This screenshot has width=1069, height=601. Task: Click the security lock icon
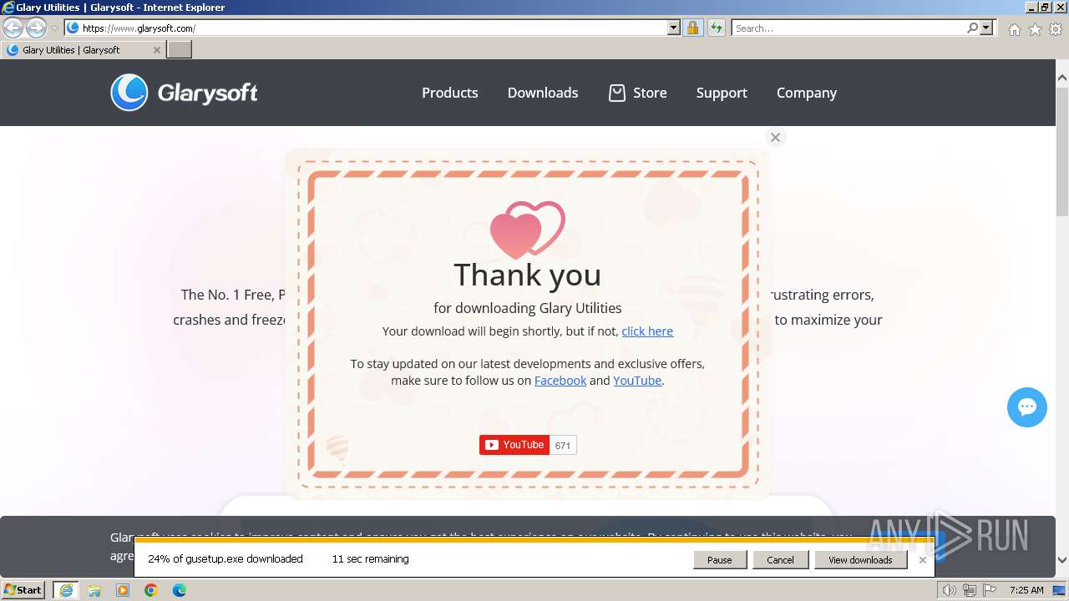(x=692, y=28)
